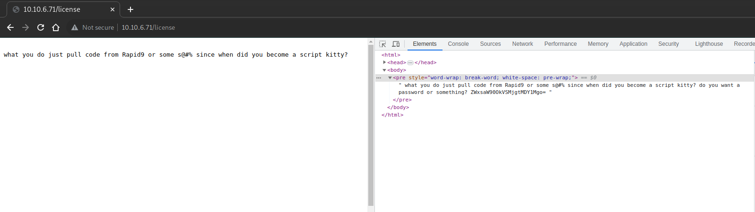Close the 10.10.6.71/license tab

113,9
